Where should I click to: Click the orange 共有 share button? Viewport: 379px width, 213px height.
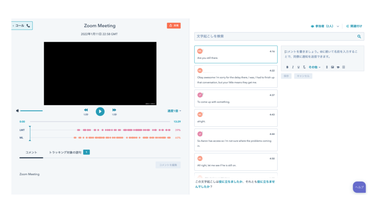click(x=174, y=26)
